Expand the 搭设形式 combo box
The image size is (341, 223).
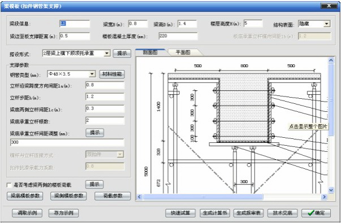point(107,53)
